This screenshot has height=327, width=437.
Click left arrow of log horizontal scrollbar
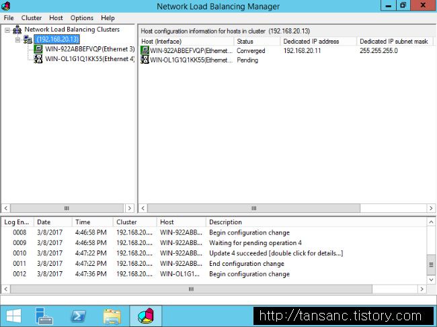click(6, 289)
